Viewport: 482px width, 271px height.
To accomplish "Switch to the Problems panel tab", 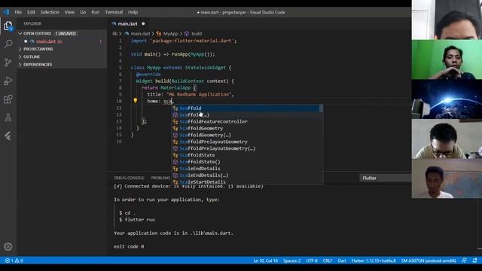I will pyautogui.click(x=160, y=178).
